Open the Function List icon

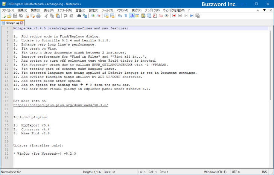[155, 16]
